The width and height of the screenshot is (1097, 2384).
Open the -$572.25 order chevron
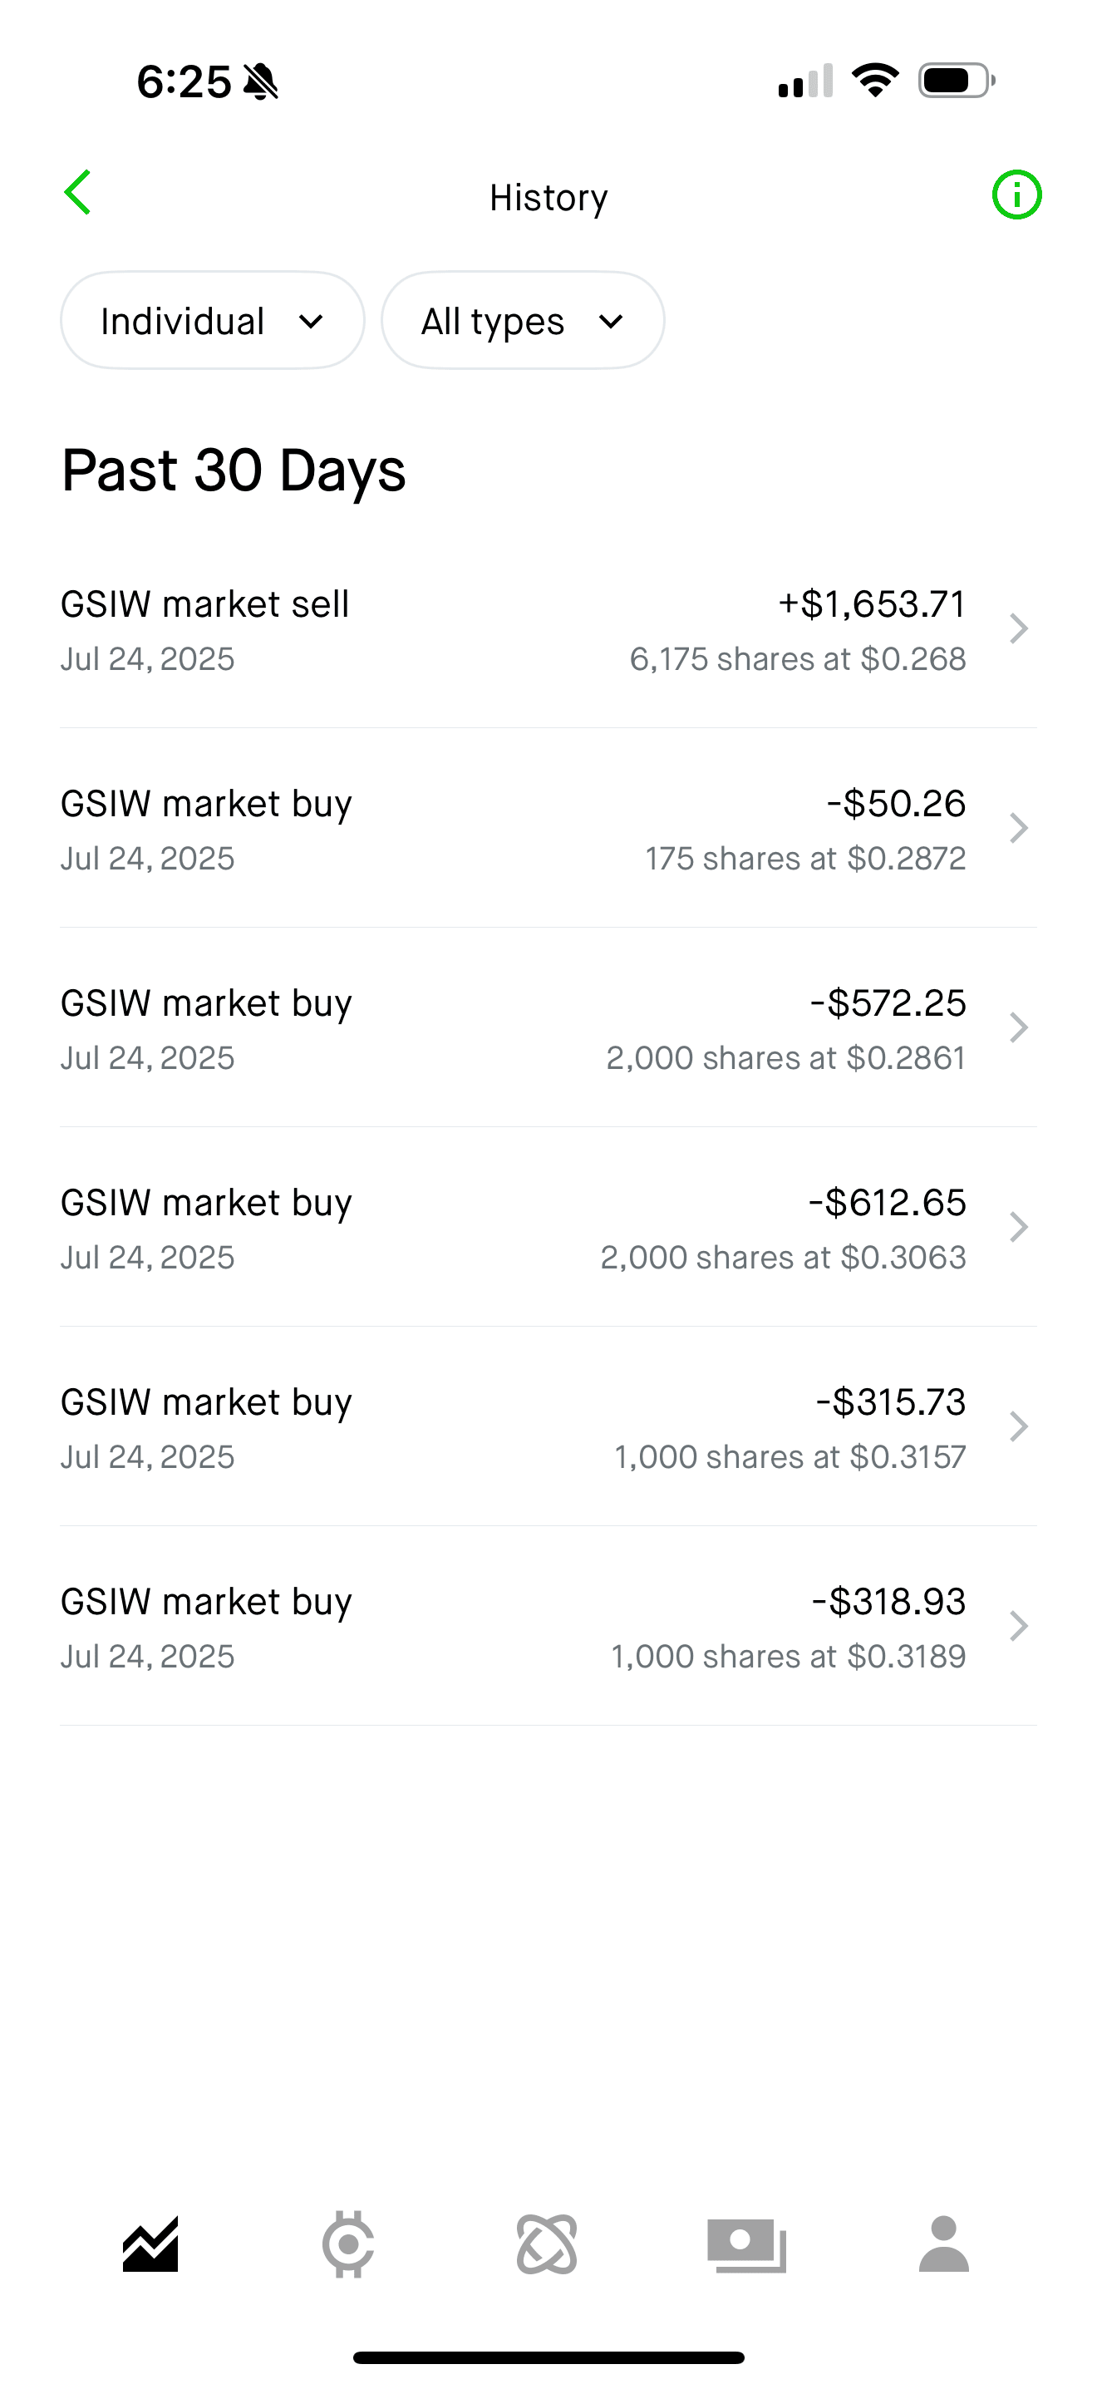1018,1028
